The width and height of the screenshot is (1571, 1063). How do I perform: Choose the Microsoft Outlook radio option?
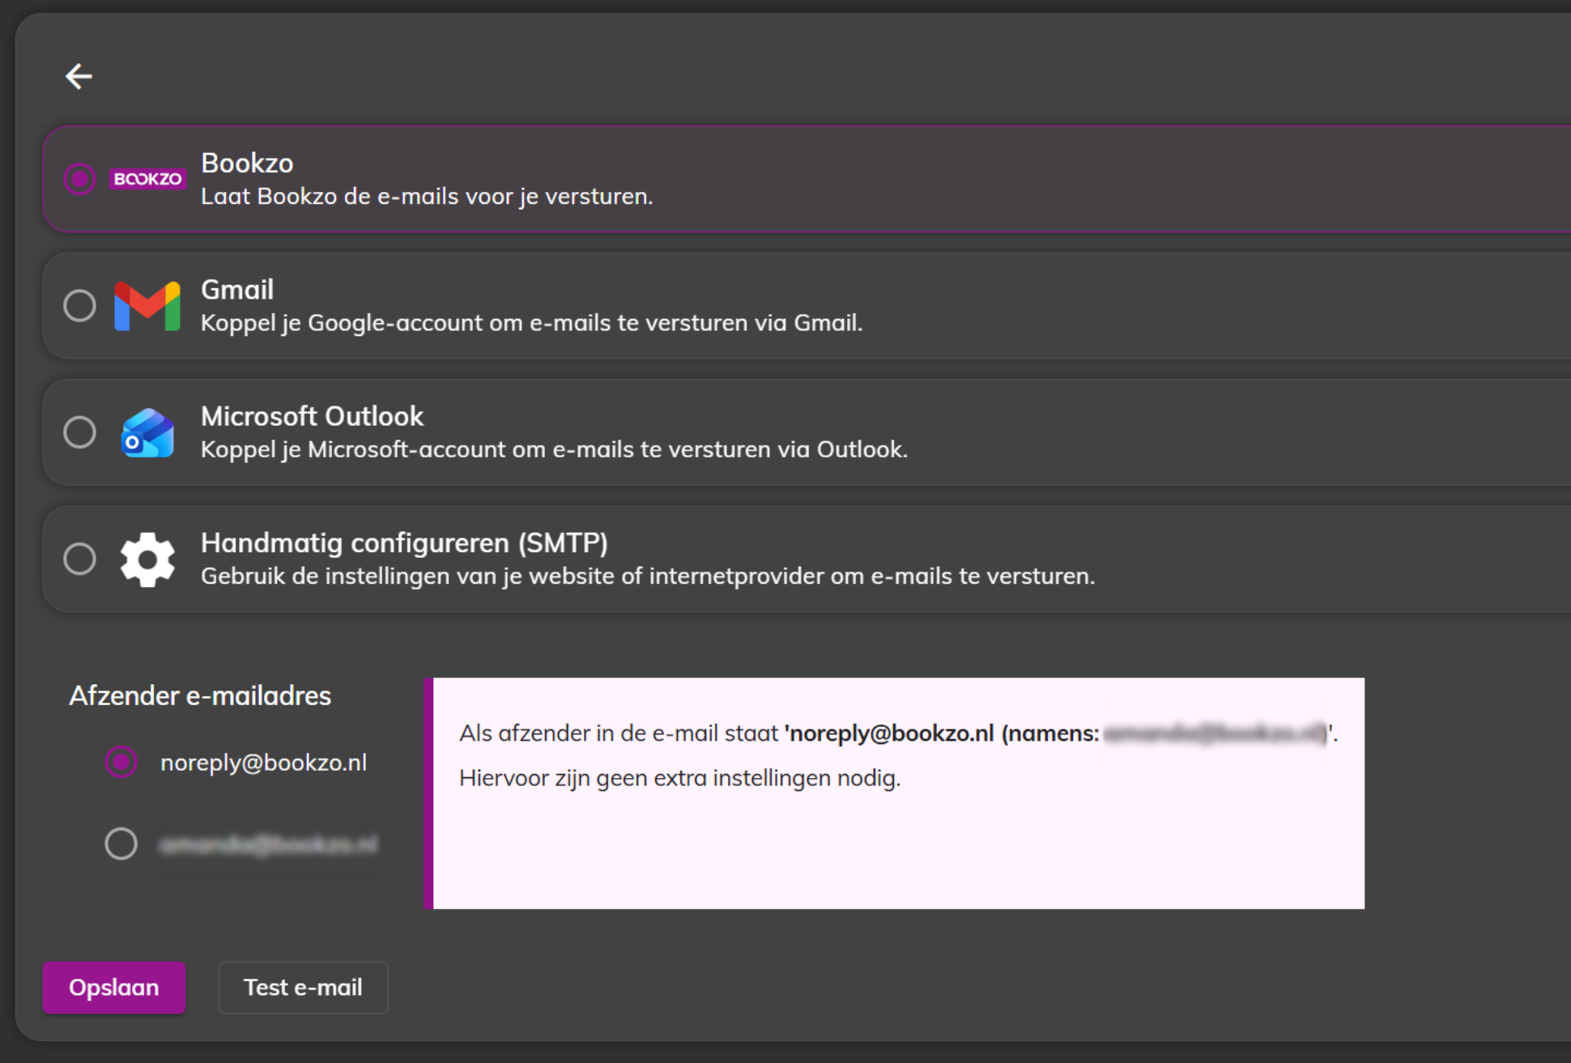click(79, 432)
